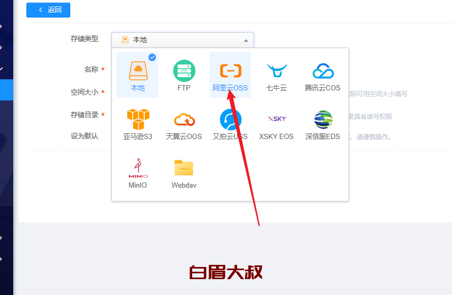Click the 腾讯云COS label text
The image size is (452, 295).
coord(323,88)
